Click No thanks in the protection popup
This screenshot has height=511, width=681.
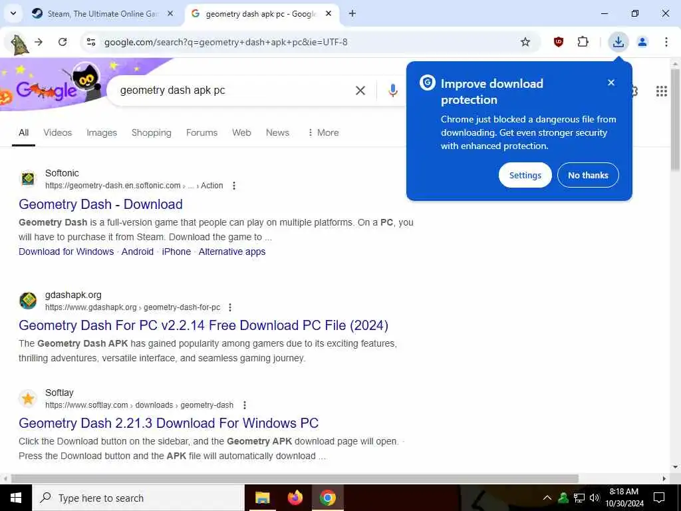pos(588,175)
